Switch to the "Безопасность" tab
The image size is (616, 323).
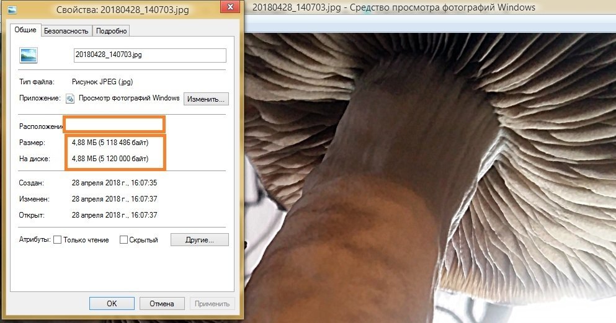click(x=66, y=31)
